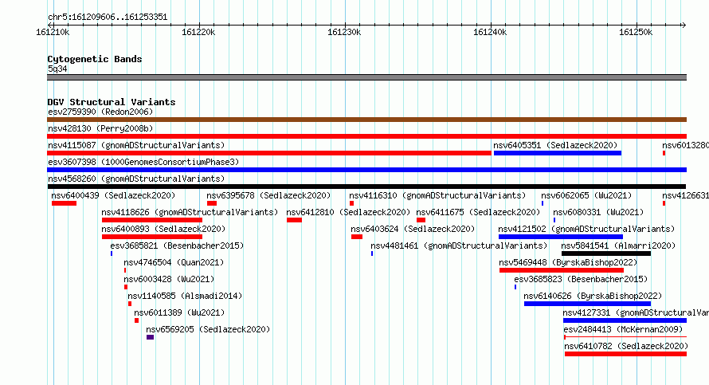The width and height of the screenshot is (709, 385).
Task: Click the purple nsv6569205 variant marker
Action: coord(150,337)
